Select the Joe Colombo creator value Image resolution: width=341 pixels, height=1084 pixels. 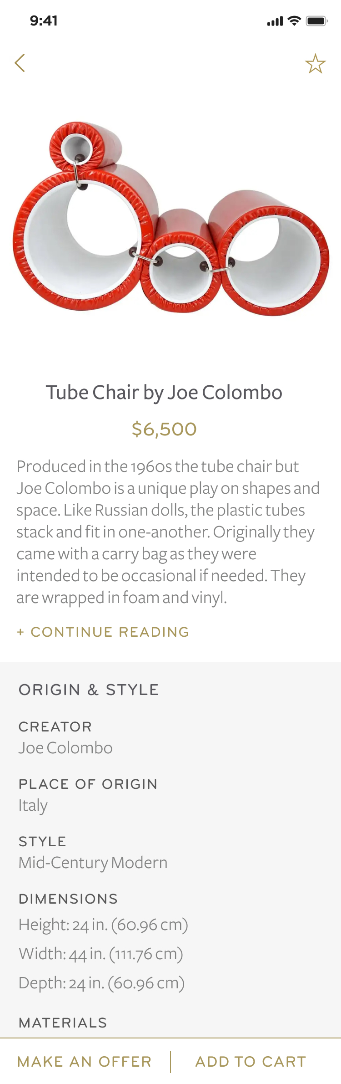point(65,748)
